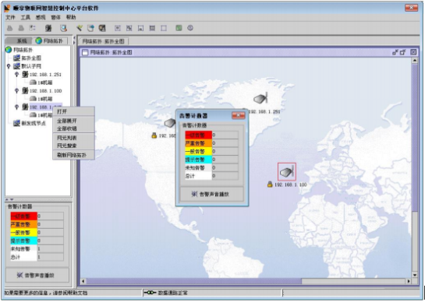Choose 刷新网络拓扑 from context menu
The image size is (425, 302).
click(x=72, y=155)
